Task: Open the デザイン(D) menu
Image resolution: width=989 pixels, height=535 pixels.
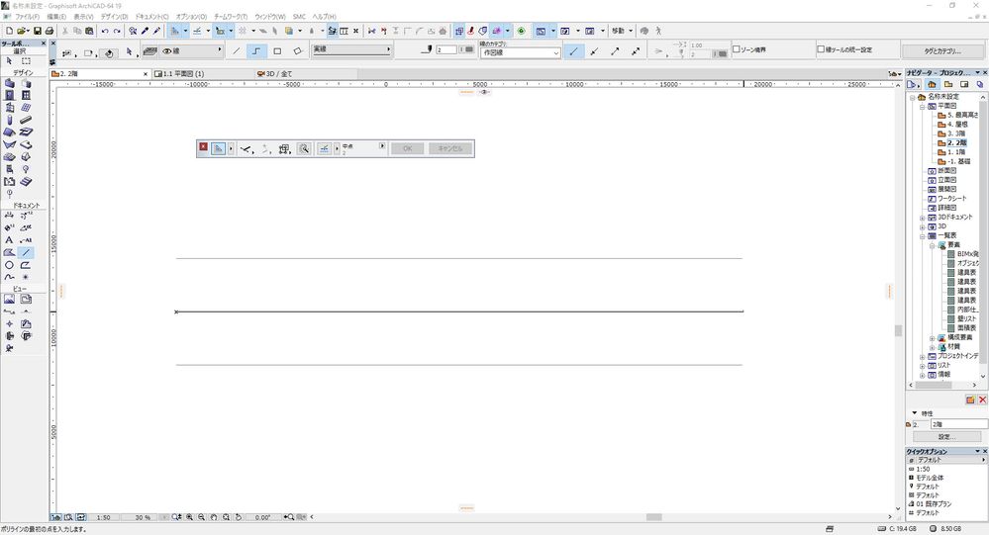Action: (114, 17)
